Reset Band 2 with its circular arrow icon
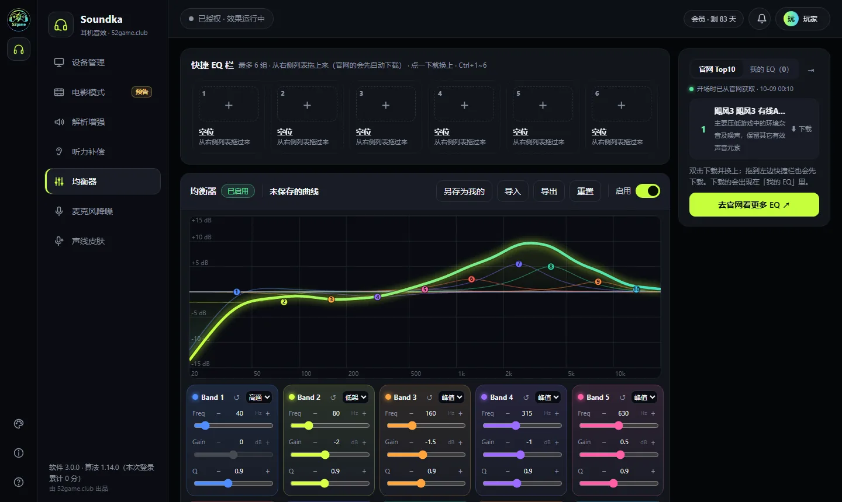The width and height of the screenshot is (842, 502). (x=333, y=398)
